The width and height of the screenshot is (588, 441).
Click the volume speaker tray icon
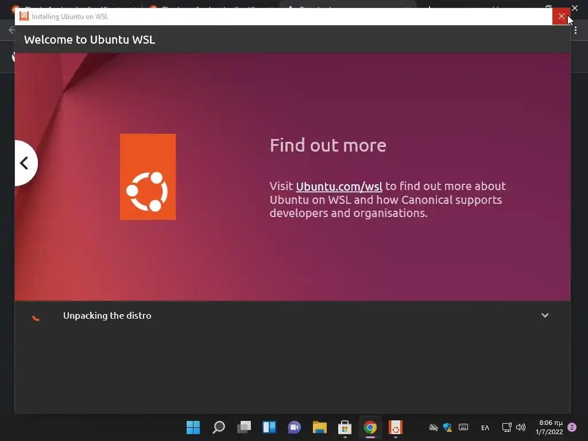coord(520,427)
